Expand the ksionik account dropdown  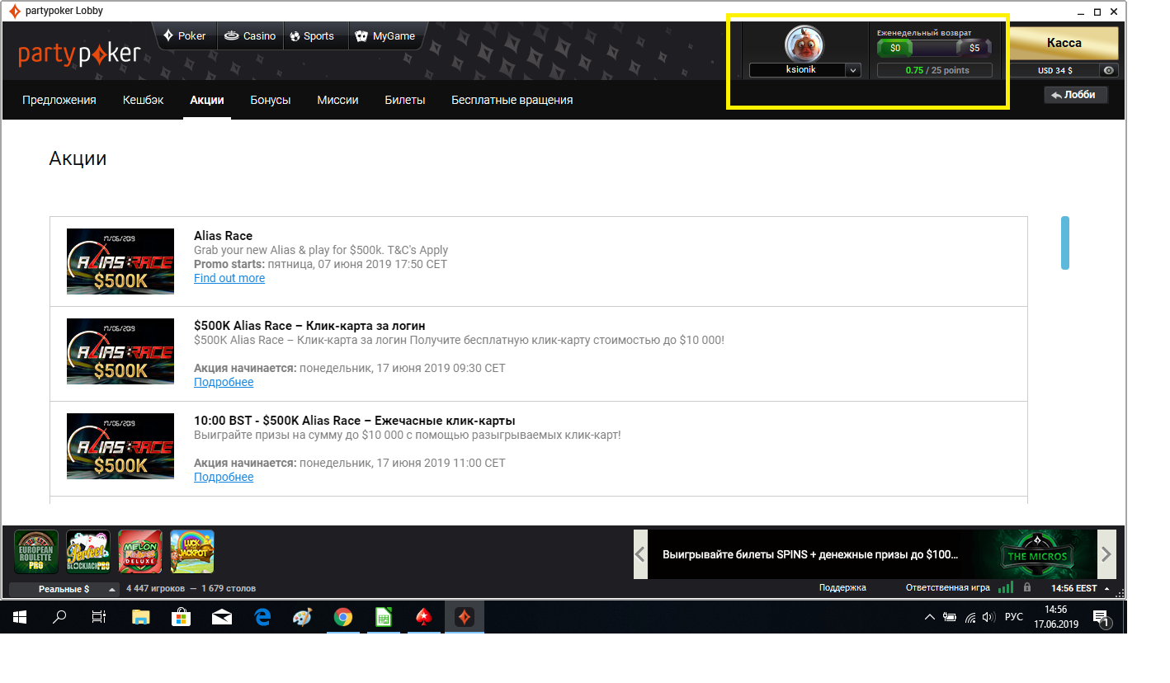853,70
